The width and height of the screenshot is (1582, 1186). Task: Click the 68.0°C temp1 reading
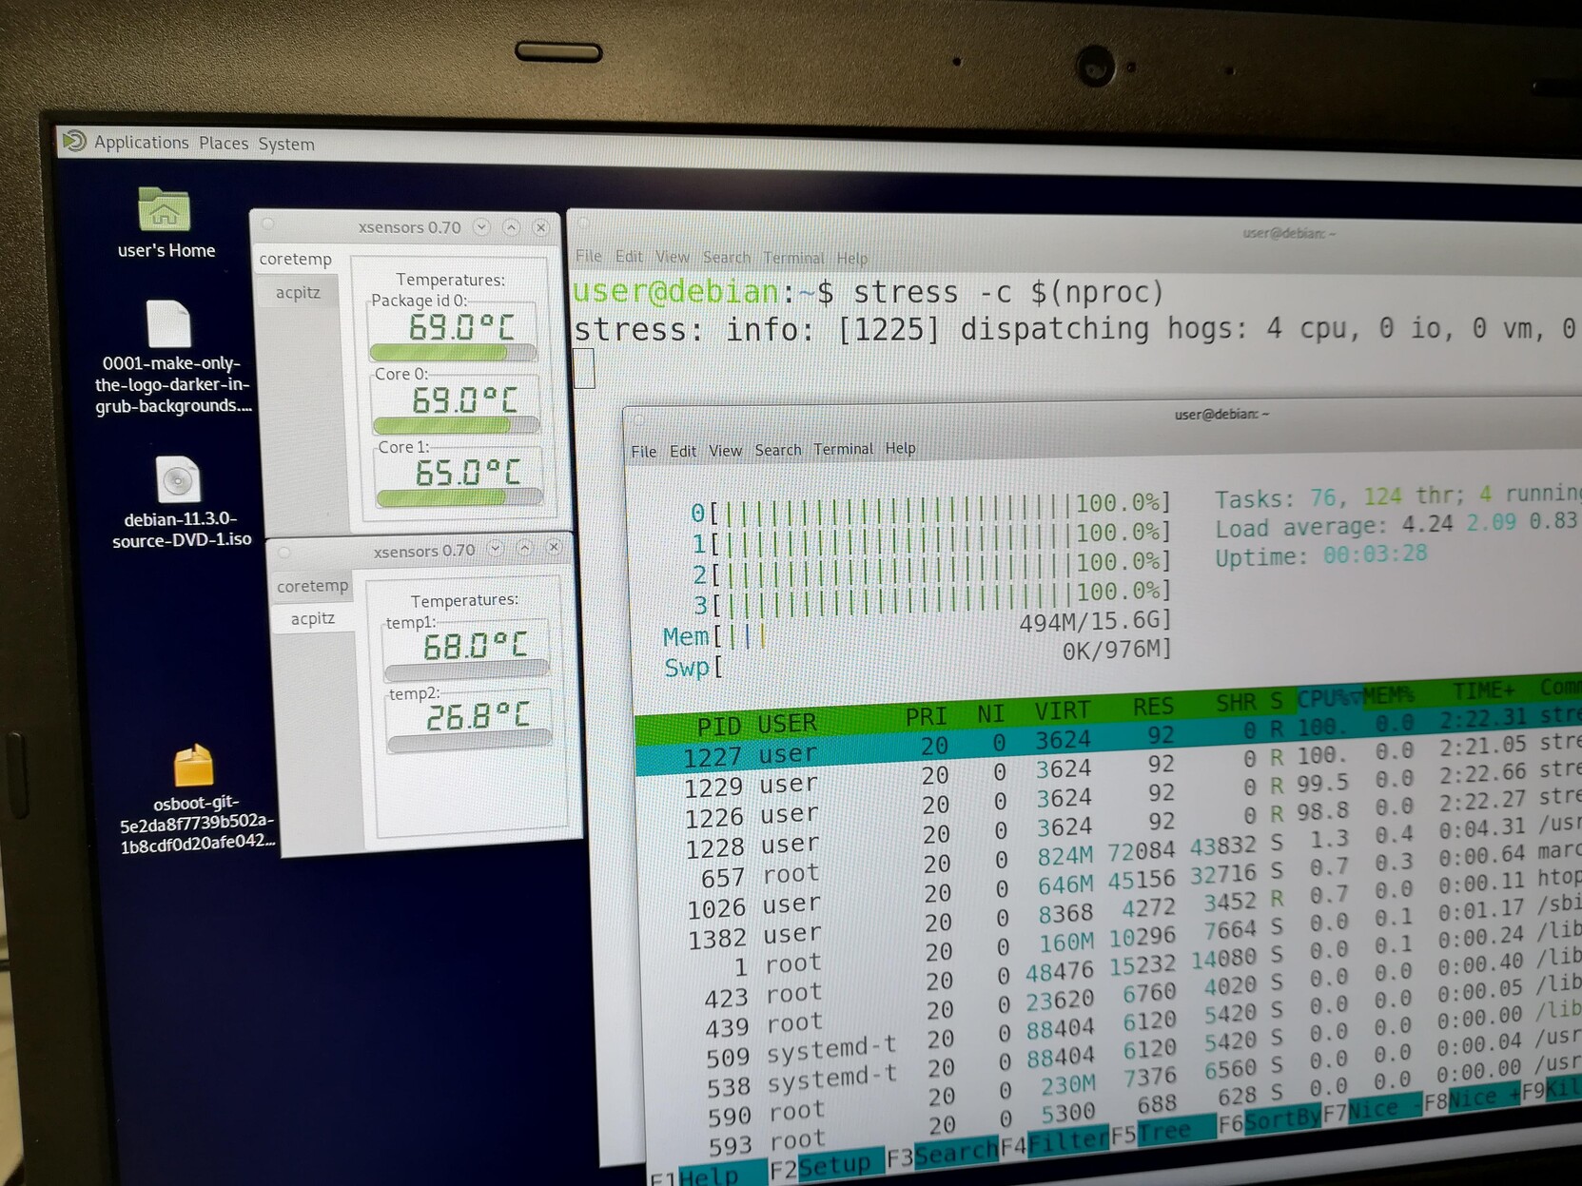[x=475, y=647]
